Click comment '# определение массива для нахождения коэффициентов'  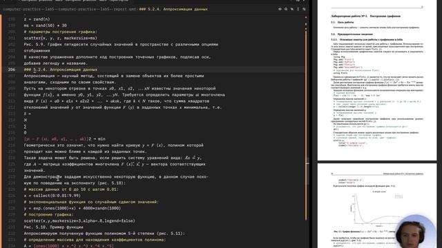(x=95, y=240)
